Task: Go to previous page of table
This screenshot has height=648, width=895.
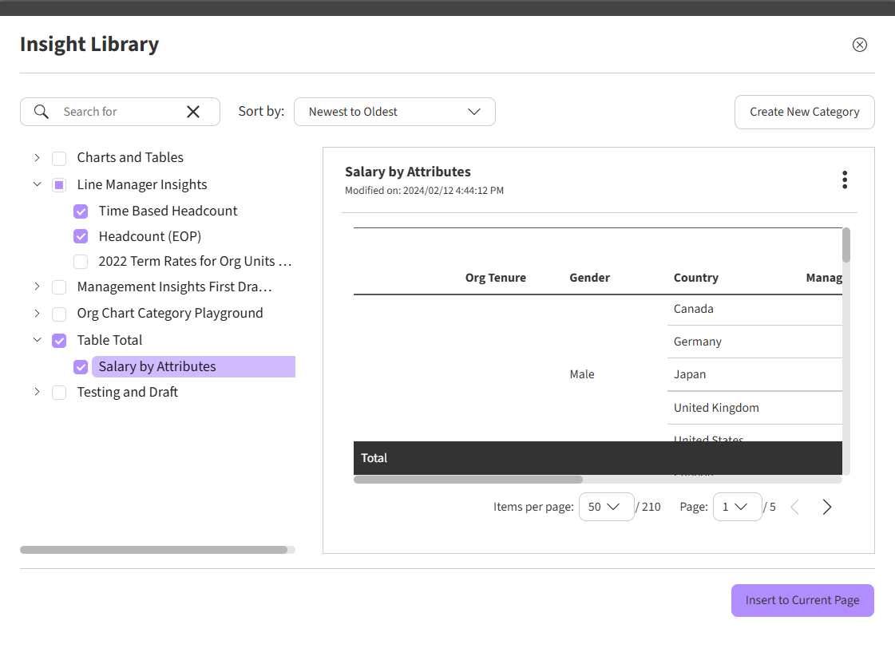Action: pyautogui.click(x=794, y=508)
